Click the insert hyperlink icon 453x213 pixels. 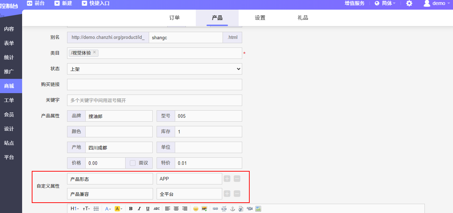click(x=215, y=209)
